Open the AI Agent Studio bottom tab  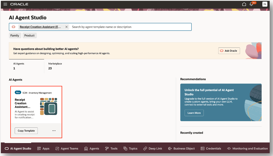(18, 149)
